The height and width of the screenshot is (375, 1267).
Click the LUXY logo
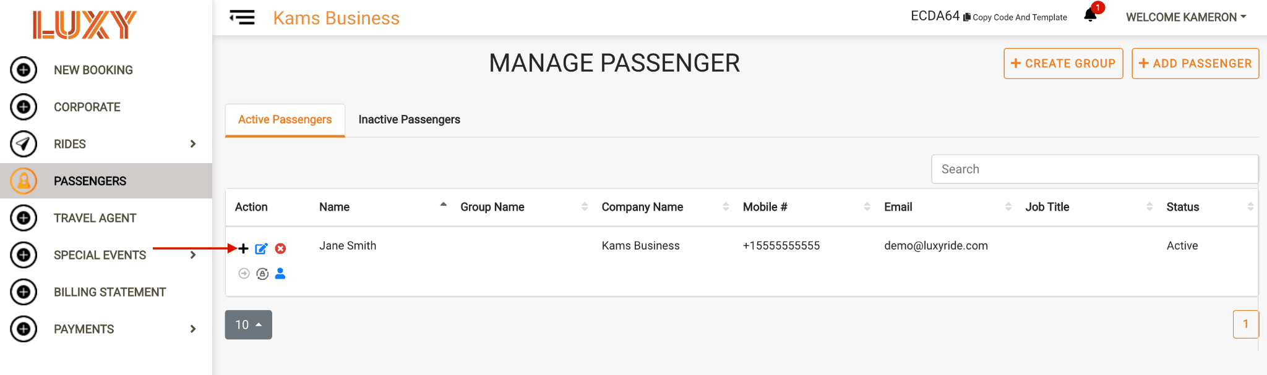(85, 25)
